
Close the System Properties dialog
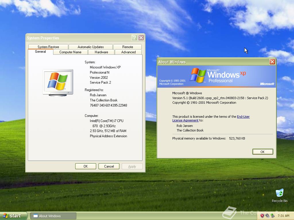click(141, 38)
